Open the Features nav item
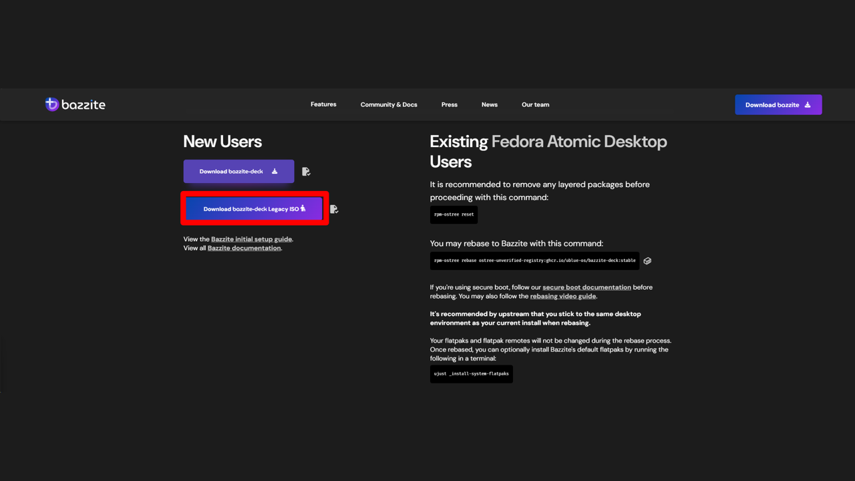This screenshot has height=481, width=855. [x=323, y=104]
